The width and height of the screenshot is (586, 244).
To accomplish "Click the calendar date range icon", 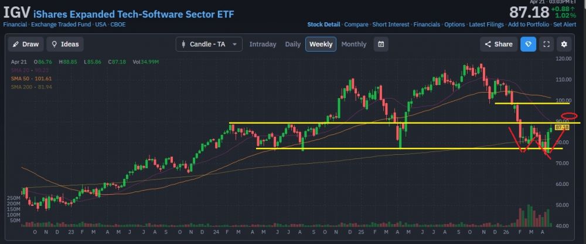I will tap(381, 44).
